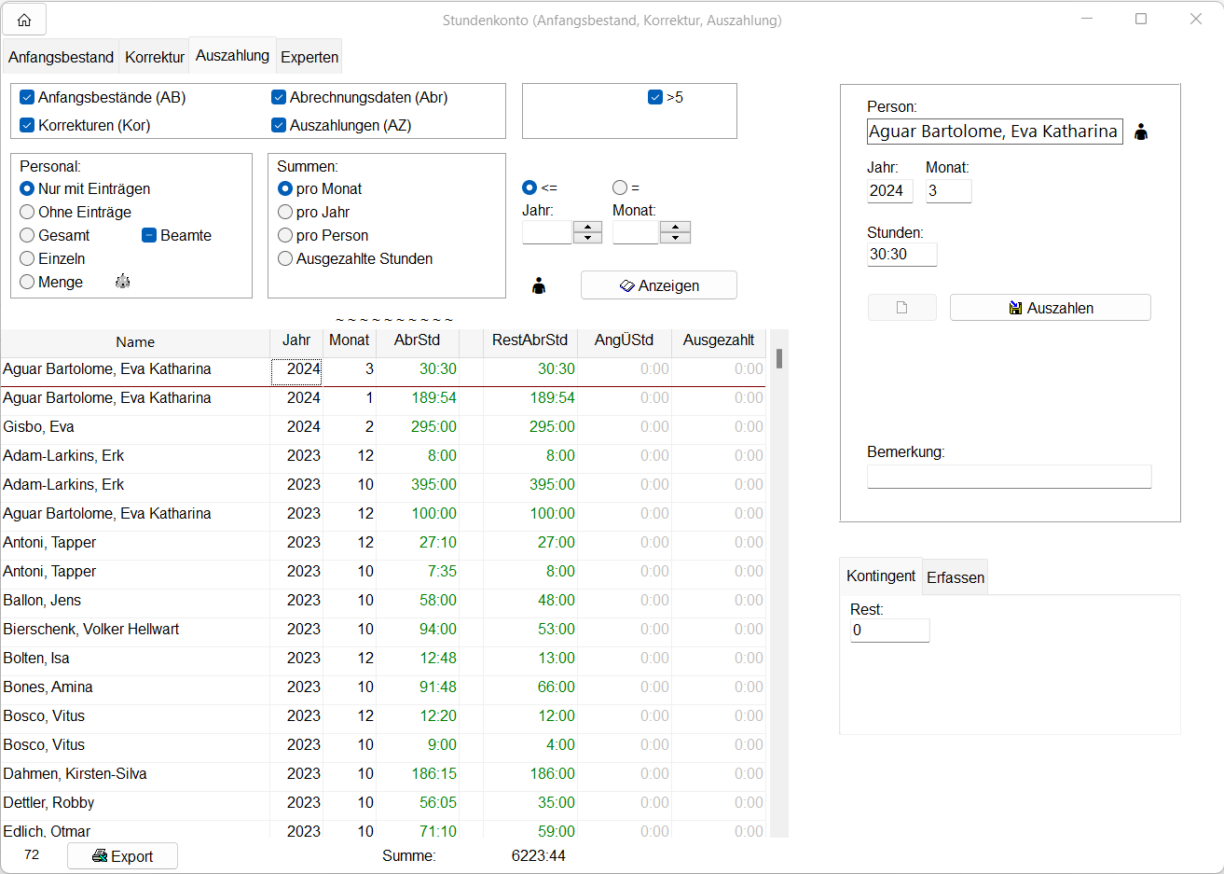Click the table's vertical scrollbar thumb
The image size is (1224, 874).
click(778, 358)
